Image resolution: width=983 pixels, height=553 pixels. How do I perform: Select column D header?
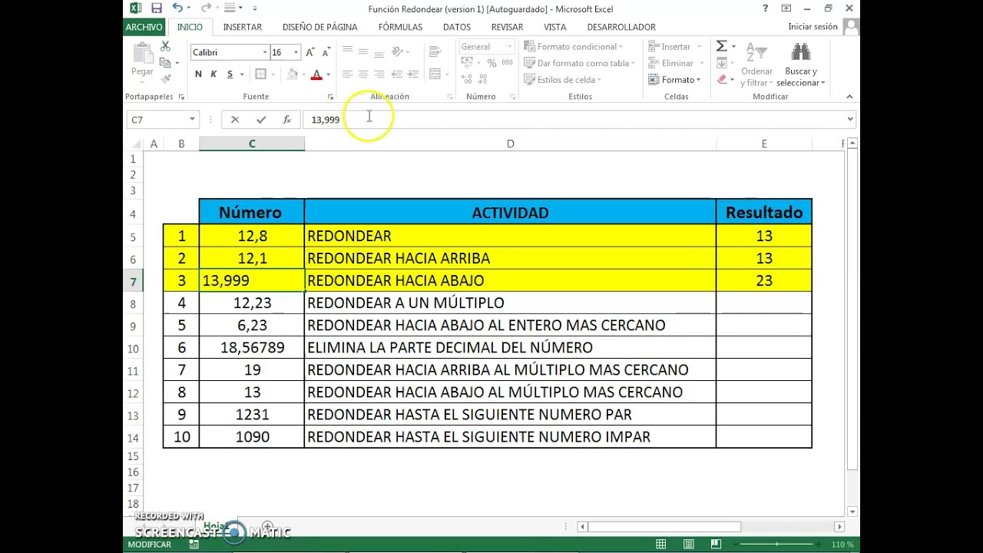[x=510, y=144]
